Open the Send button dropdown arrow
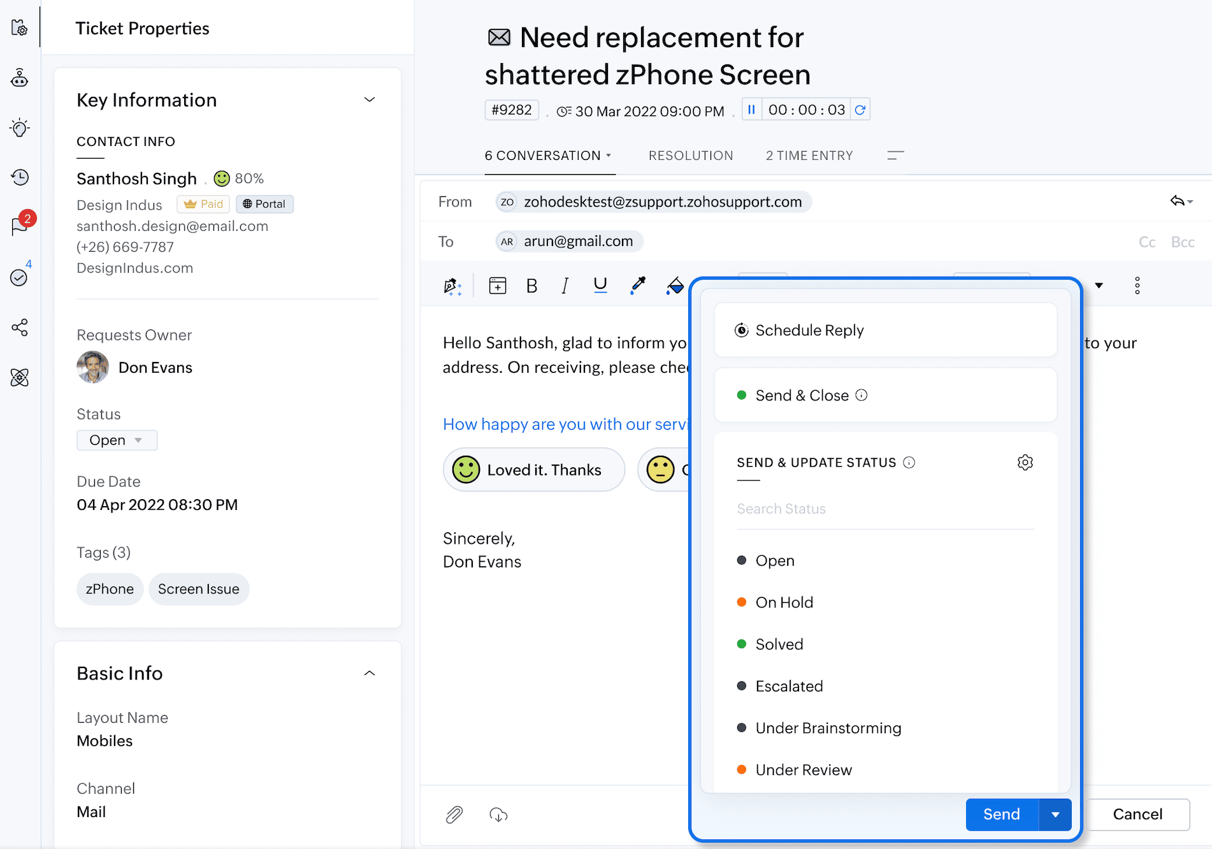The height and width of the screenshot is (849, 1212). [1055, 815]
